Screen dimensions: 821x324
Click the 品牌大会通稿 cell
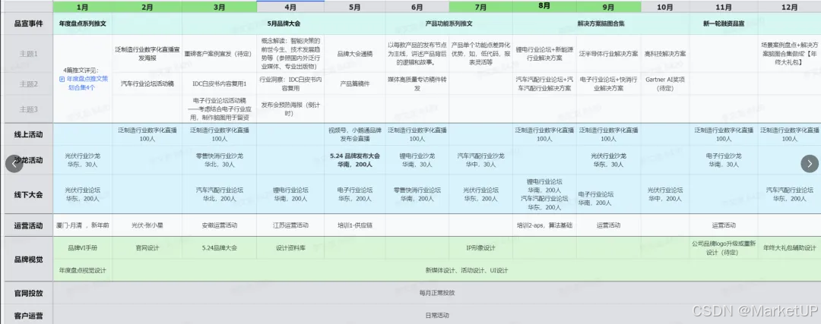pos(354,53)
